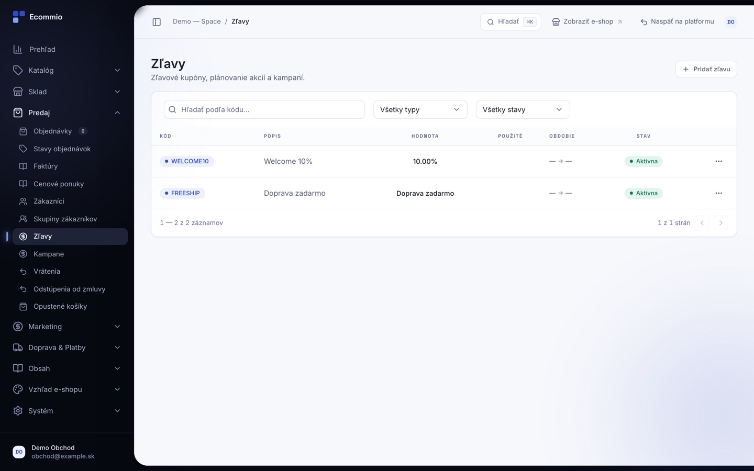Open row actions for WELCOME10

718,161
